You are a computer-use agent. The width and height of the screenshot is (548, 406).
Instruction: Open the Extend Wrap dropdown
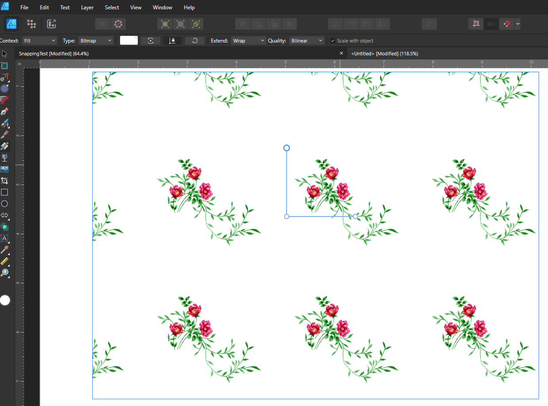pos(248,40)
